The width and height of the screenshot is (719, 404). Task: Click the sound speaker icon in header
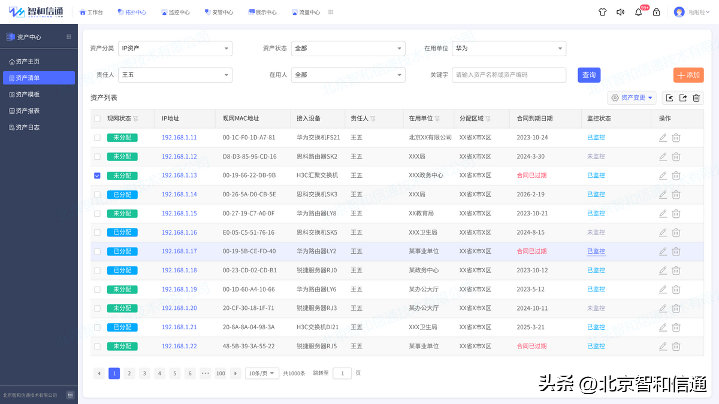pyautogui.click(x=621, y=12)
